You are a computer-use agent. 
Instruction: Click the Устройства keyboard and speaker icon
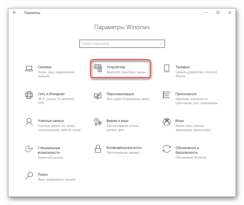(x=98, y=68)
